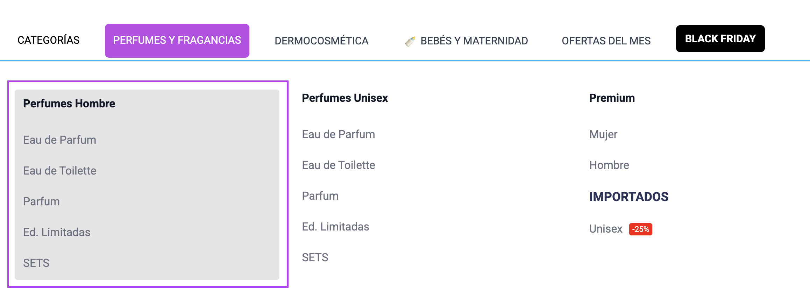Open the IMPORTADOS heading
Viewport: 810px width, 298px height.
pyautogui.click(x=629, y=197)
